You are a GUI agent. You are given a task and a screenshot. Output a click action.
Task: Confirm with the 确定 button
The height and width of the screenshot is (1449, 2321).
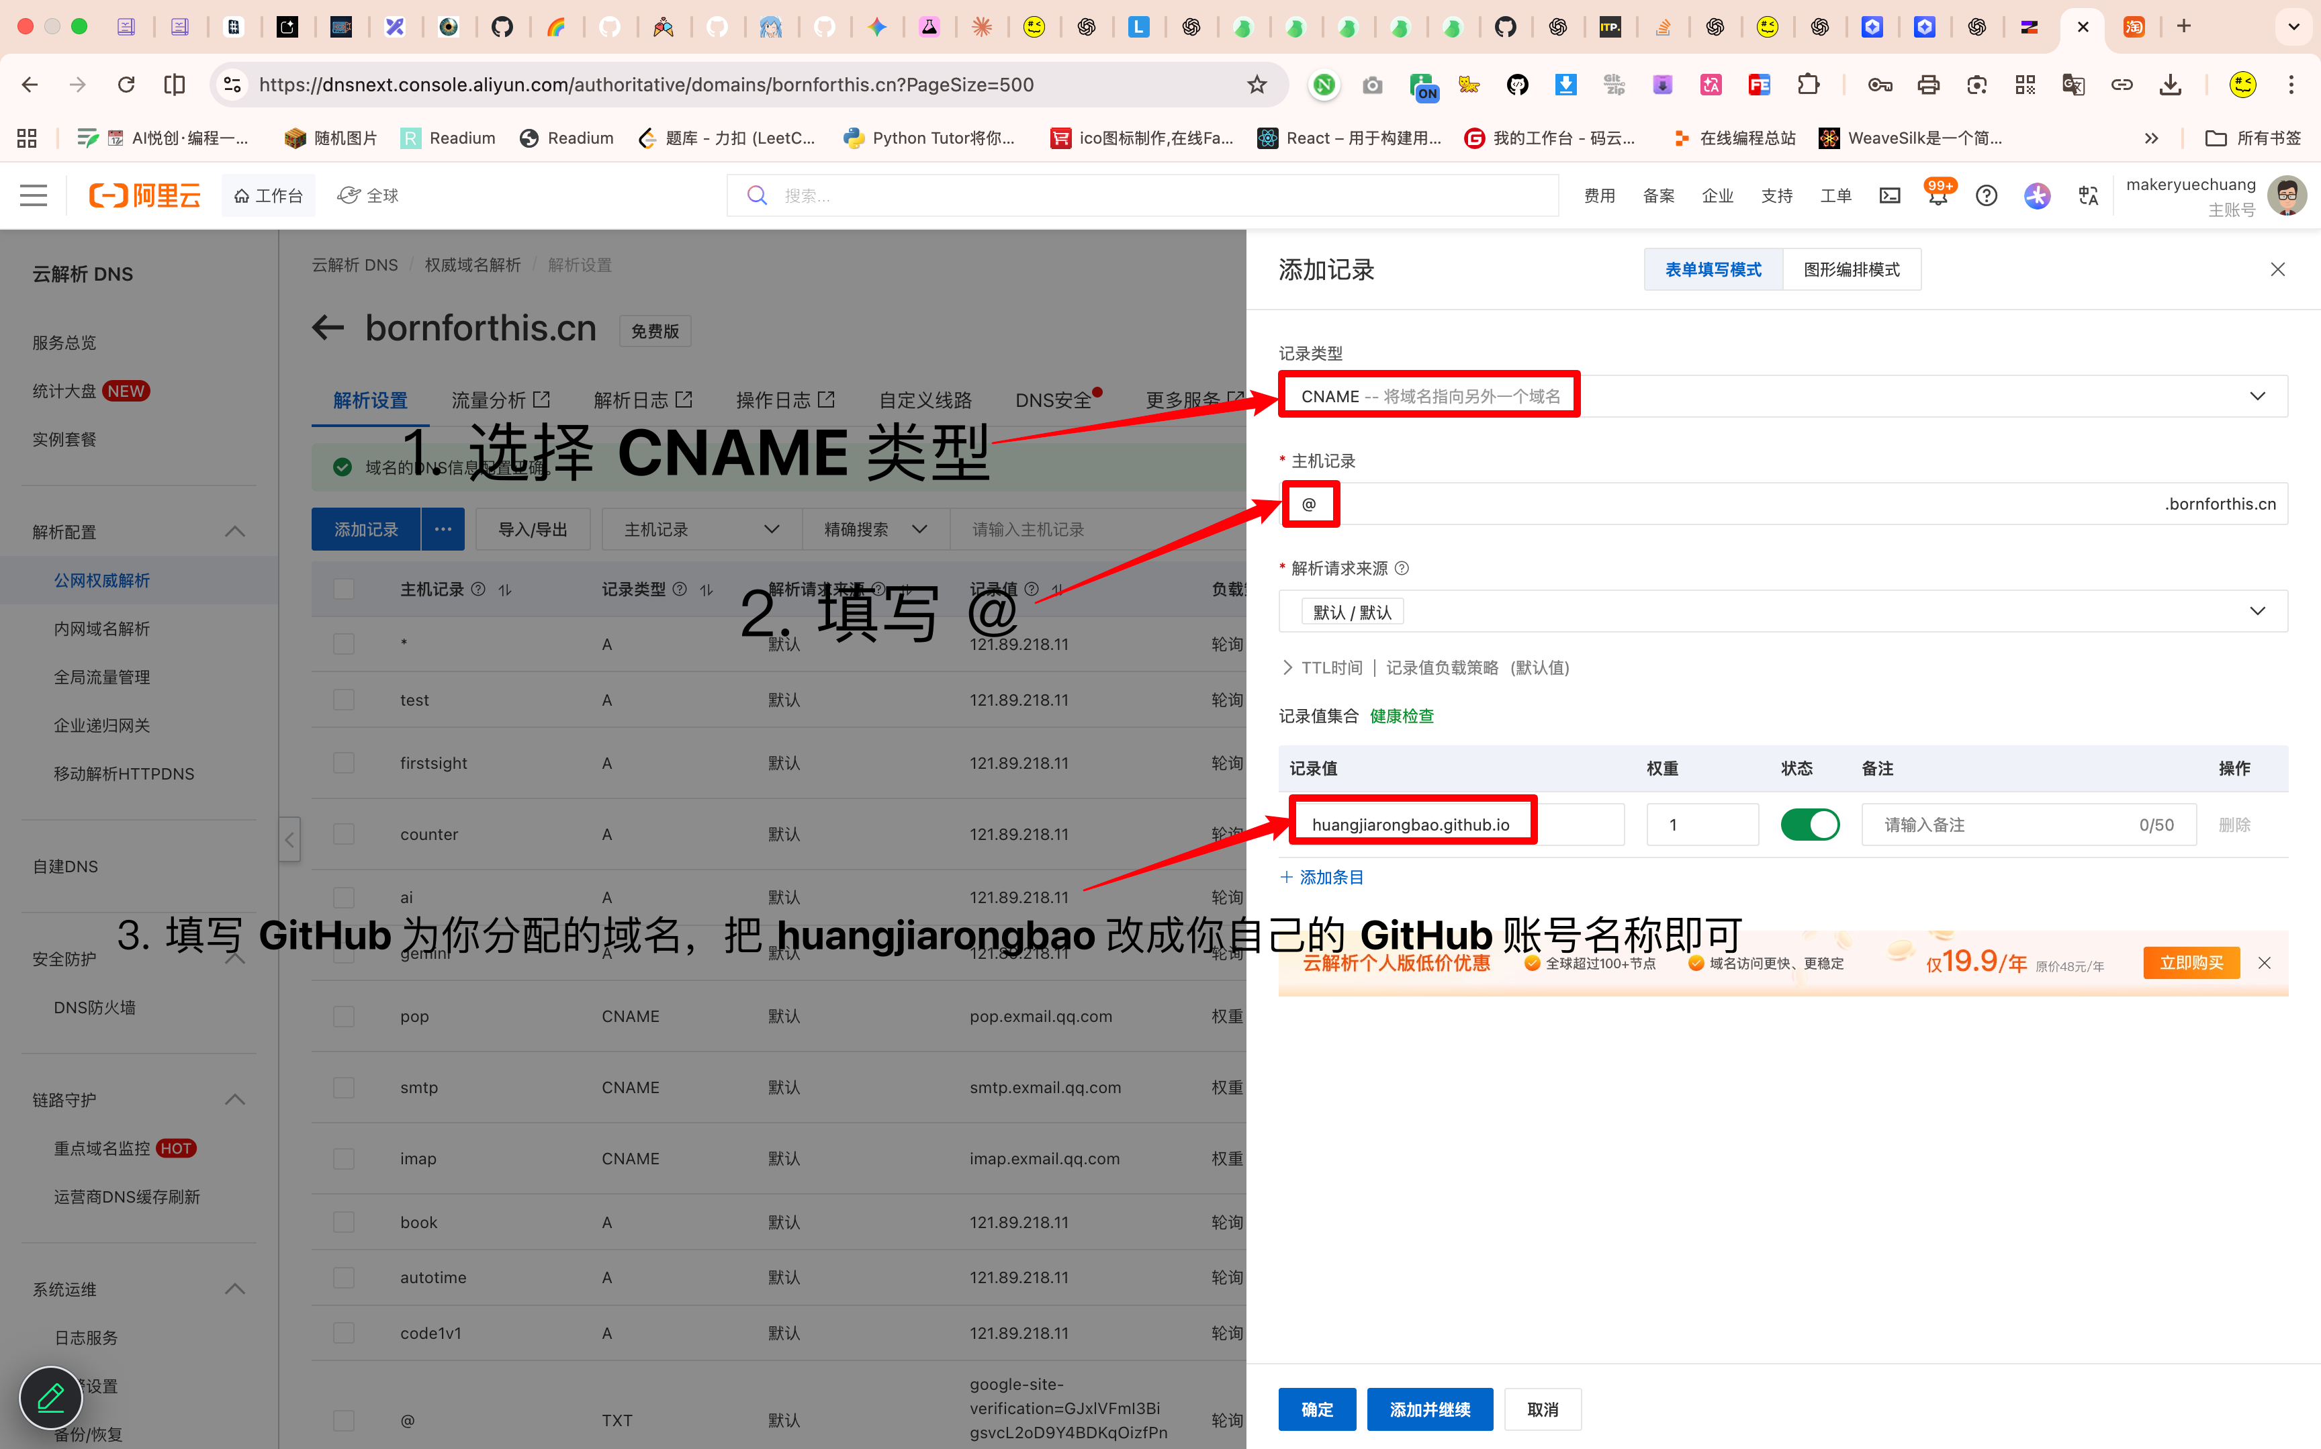coord(1317,1409)
